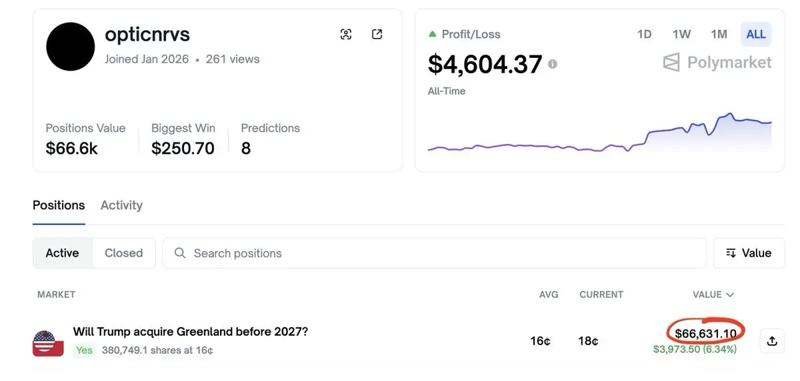Click the share icon on Greenland position

(x=772, y=341)
